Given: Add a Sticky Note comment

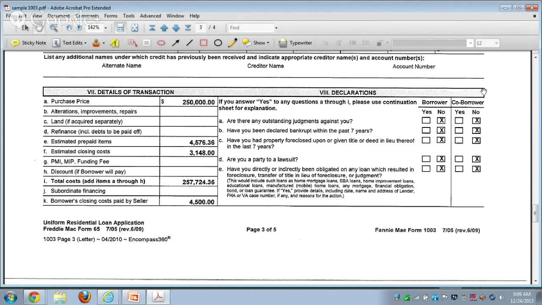Looking at the screenshot, I should [28, 43].
